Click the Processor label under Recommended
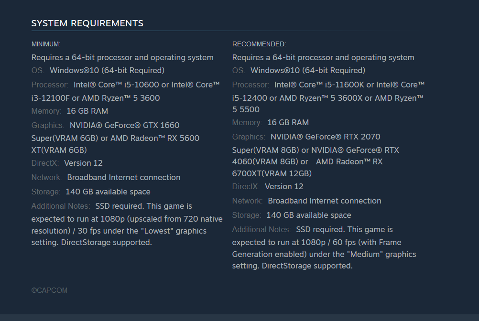This screenshot has width=479, height=321. [x=251, y=85]
